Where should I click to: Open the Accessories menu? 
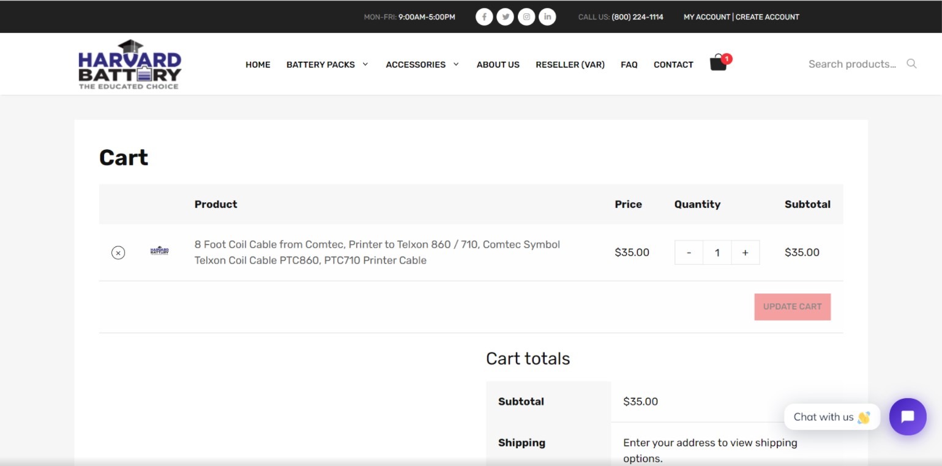[x=416, y=64]
